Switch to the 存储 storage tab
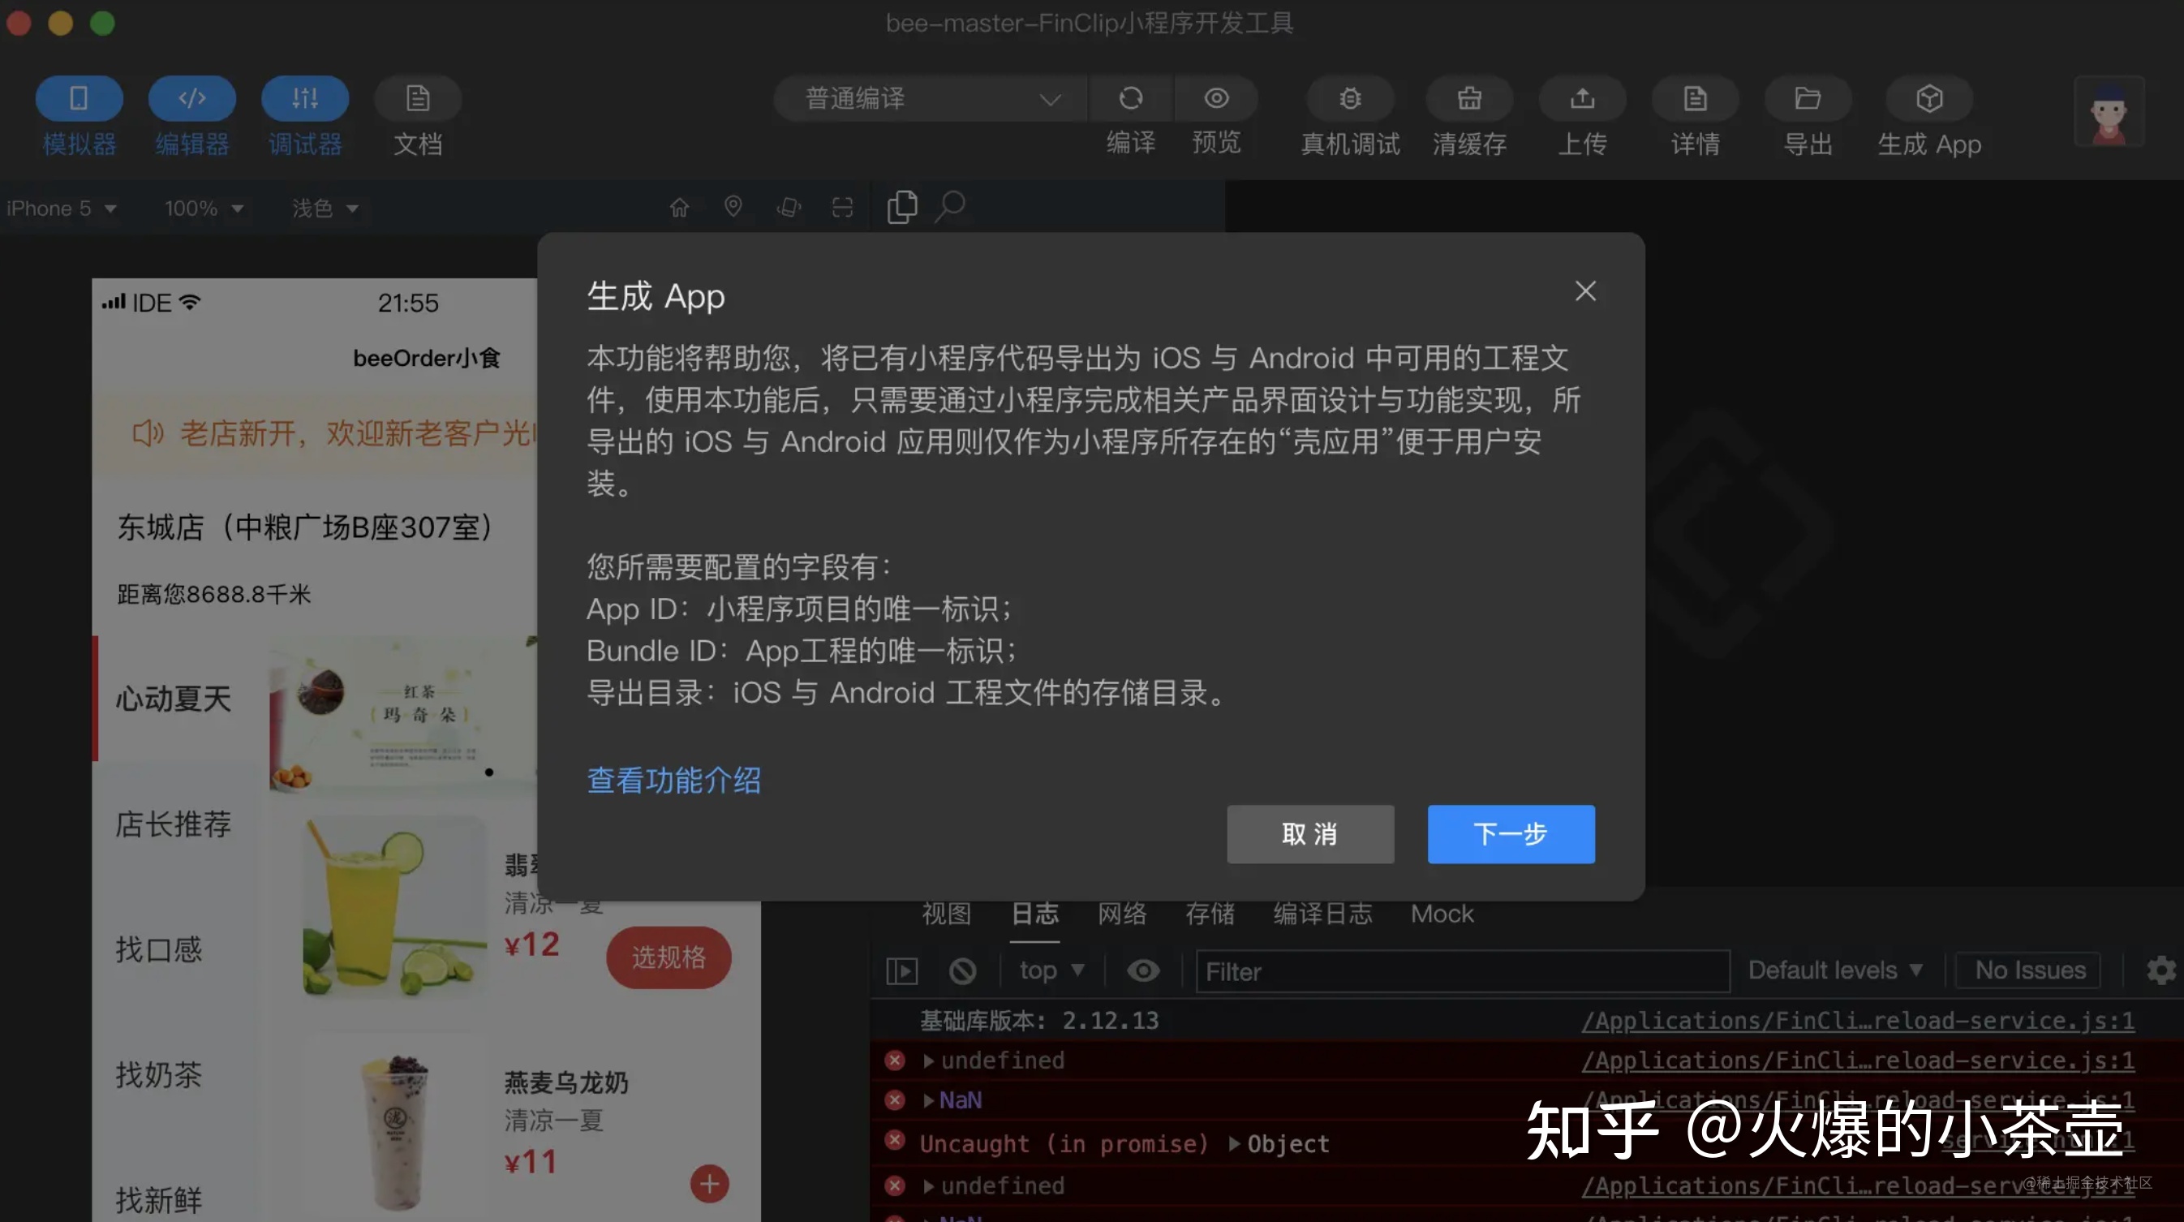 [1210, 914]
